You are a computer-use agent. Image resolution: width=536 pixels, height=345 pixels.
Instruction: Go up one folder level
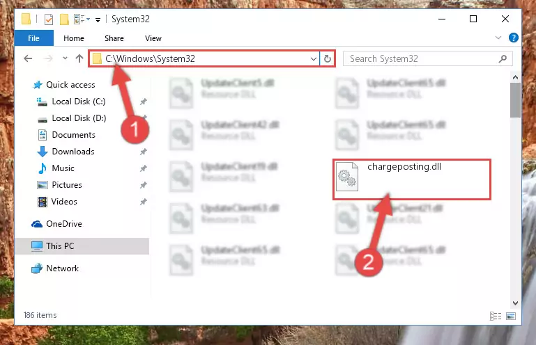[x=79, y=58]
